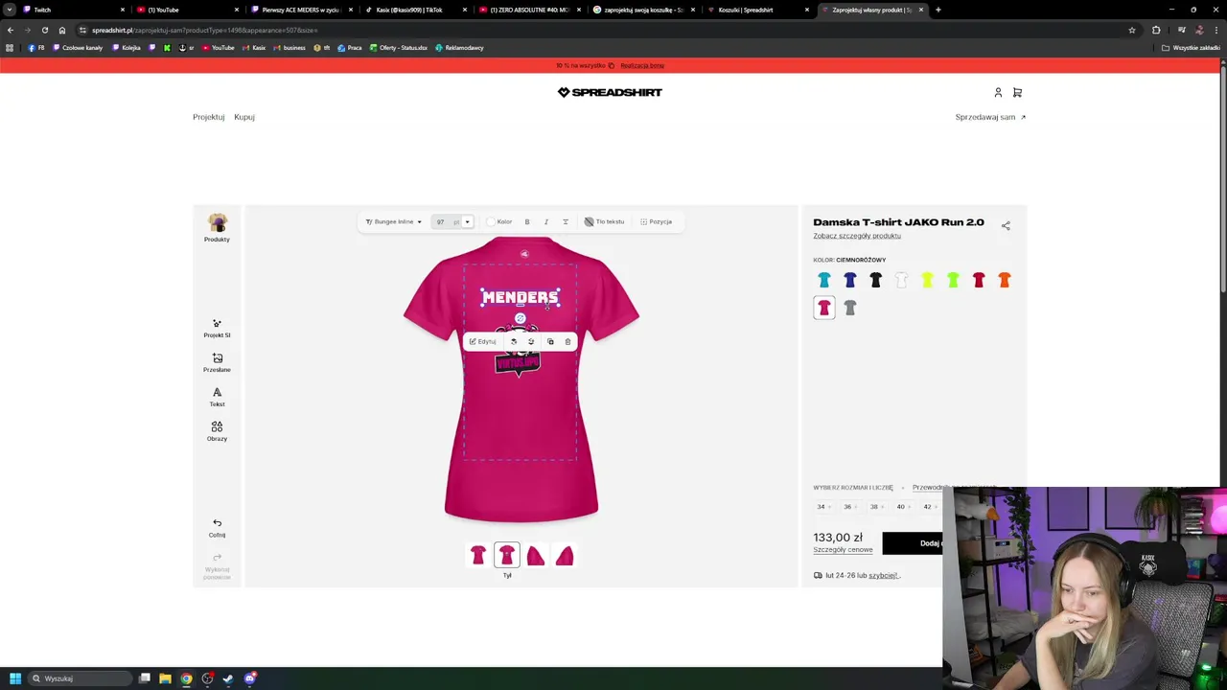Viewport: 1227px width, 690px height.
Task: Choose the neon green shirt color
Action: (953, 280)
